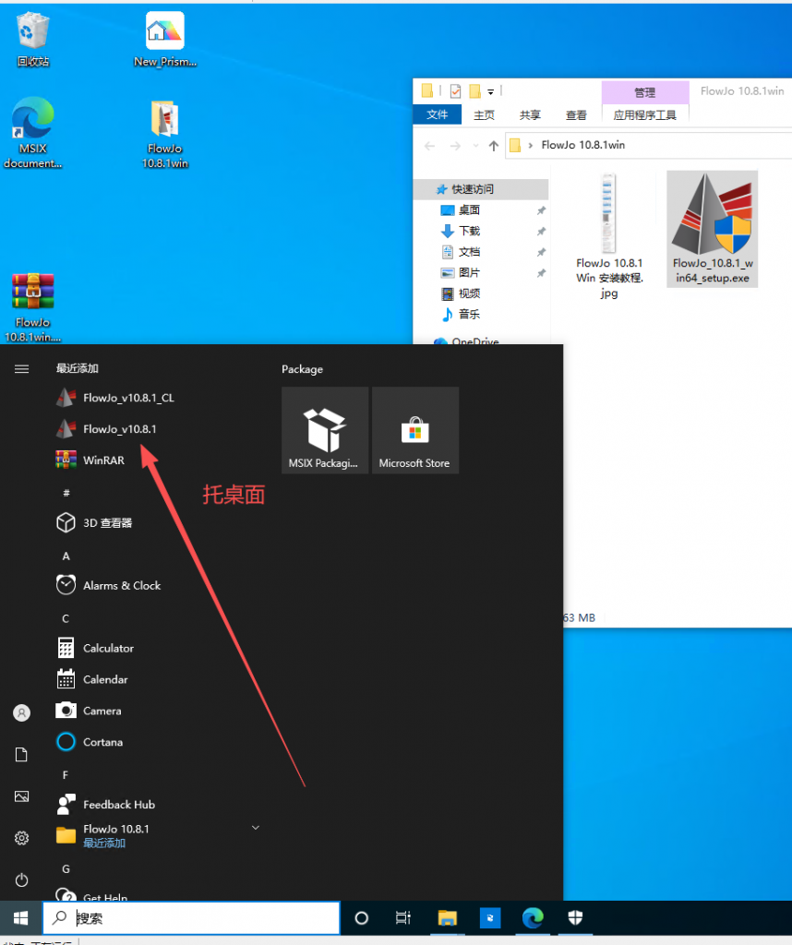
Task: Launch FlowJo_v10.8.1_CL in recently added list
Action: coord(127,398)
